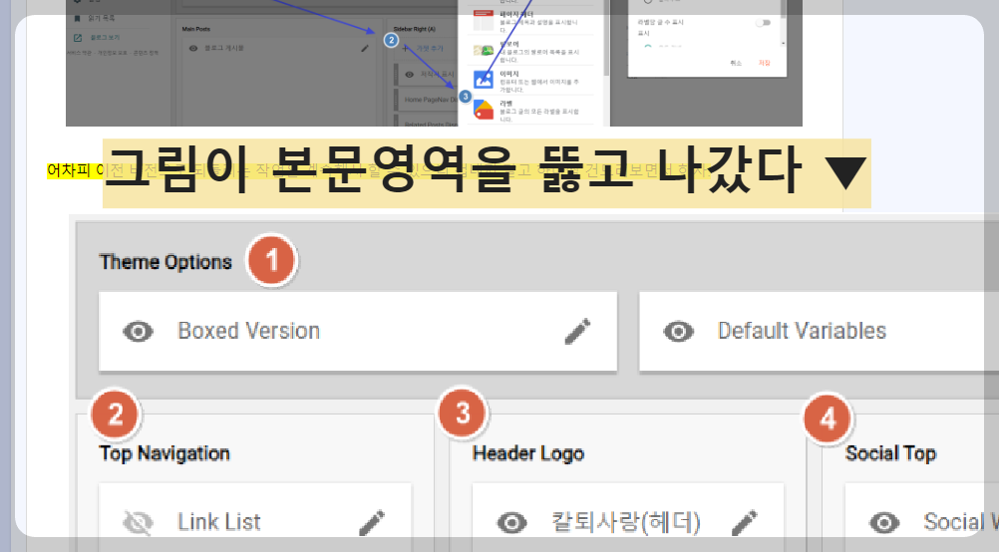
Task: Toggle the eye on Social Top gadget
Action: 884,523
